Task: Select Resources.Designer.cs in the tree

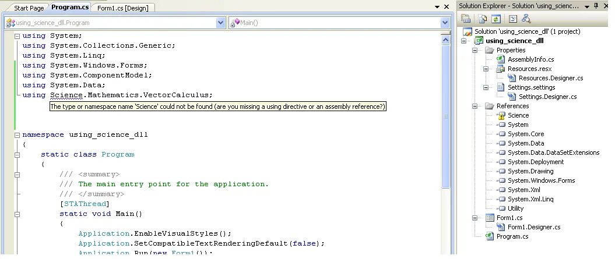Action: point(551,78)
